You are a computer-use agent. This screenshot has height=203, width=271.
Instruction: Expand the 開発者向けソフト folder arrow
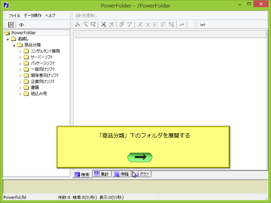click(20, 76)
